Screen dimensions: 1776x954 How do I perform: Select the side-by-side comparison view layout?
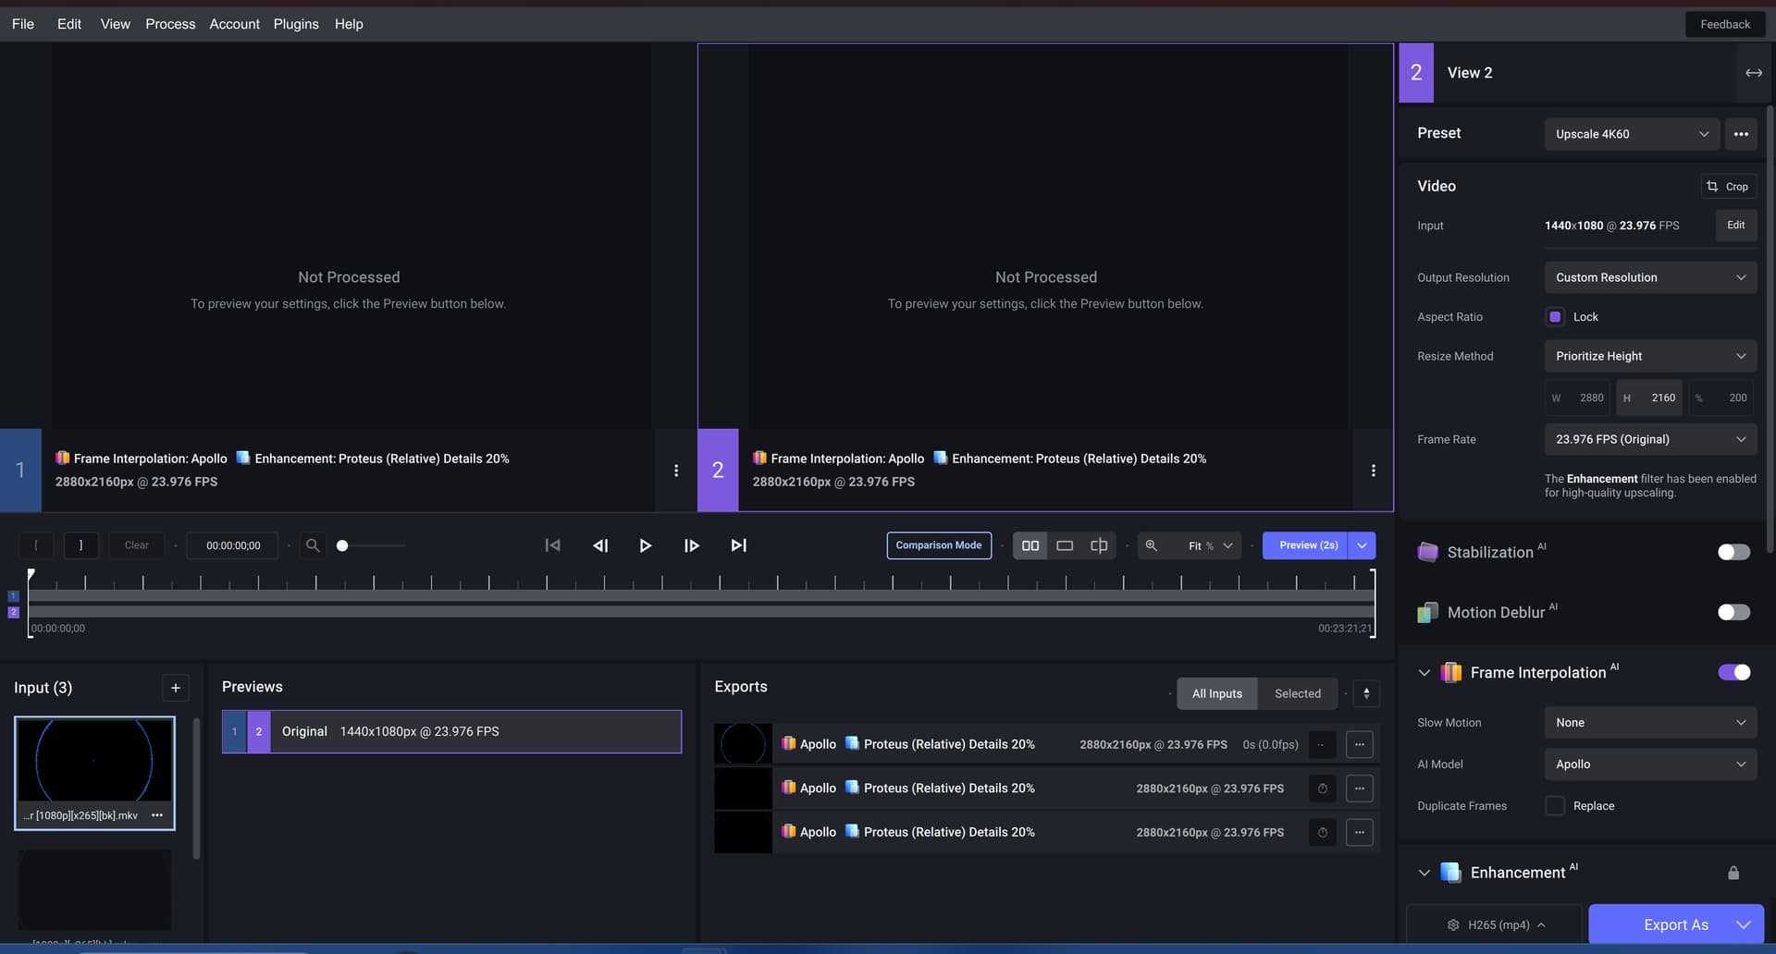tap(1030, 545)
